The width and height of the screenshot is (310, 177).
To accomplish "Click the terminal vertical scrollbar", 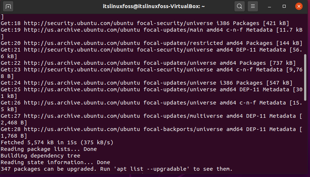I will [305, 77].
